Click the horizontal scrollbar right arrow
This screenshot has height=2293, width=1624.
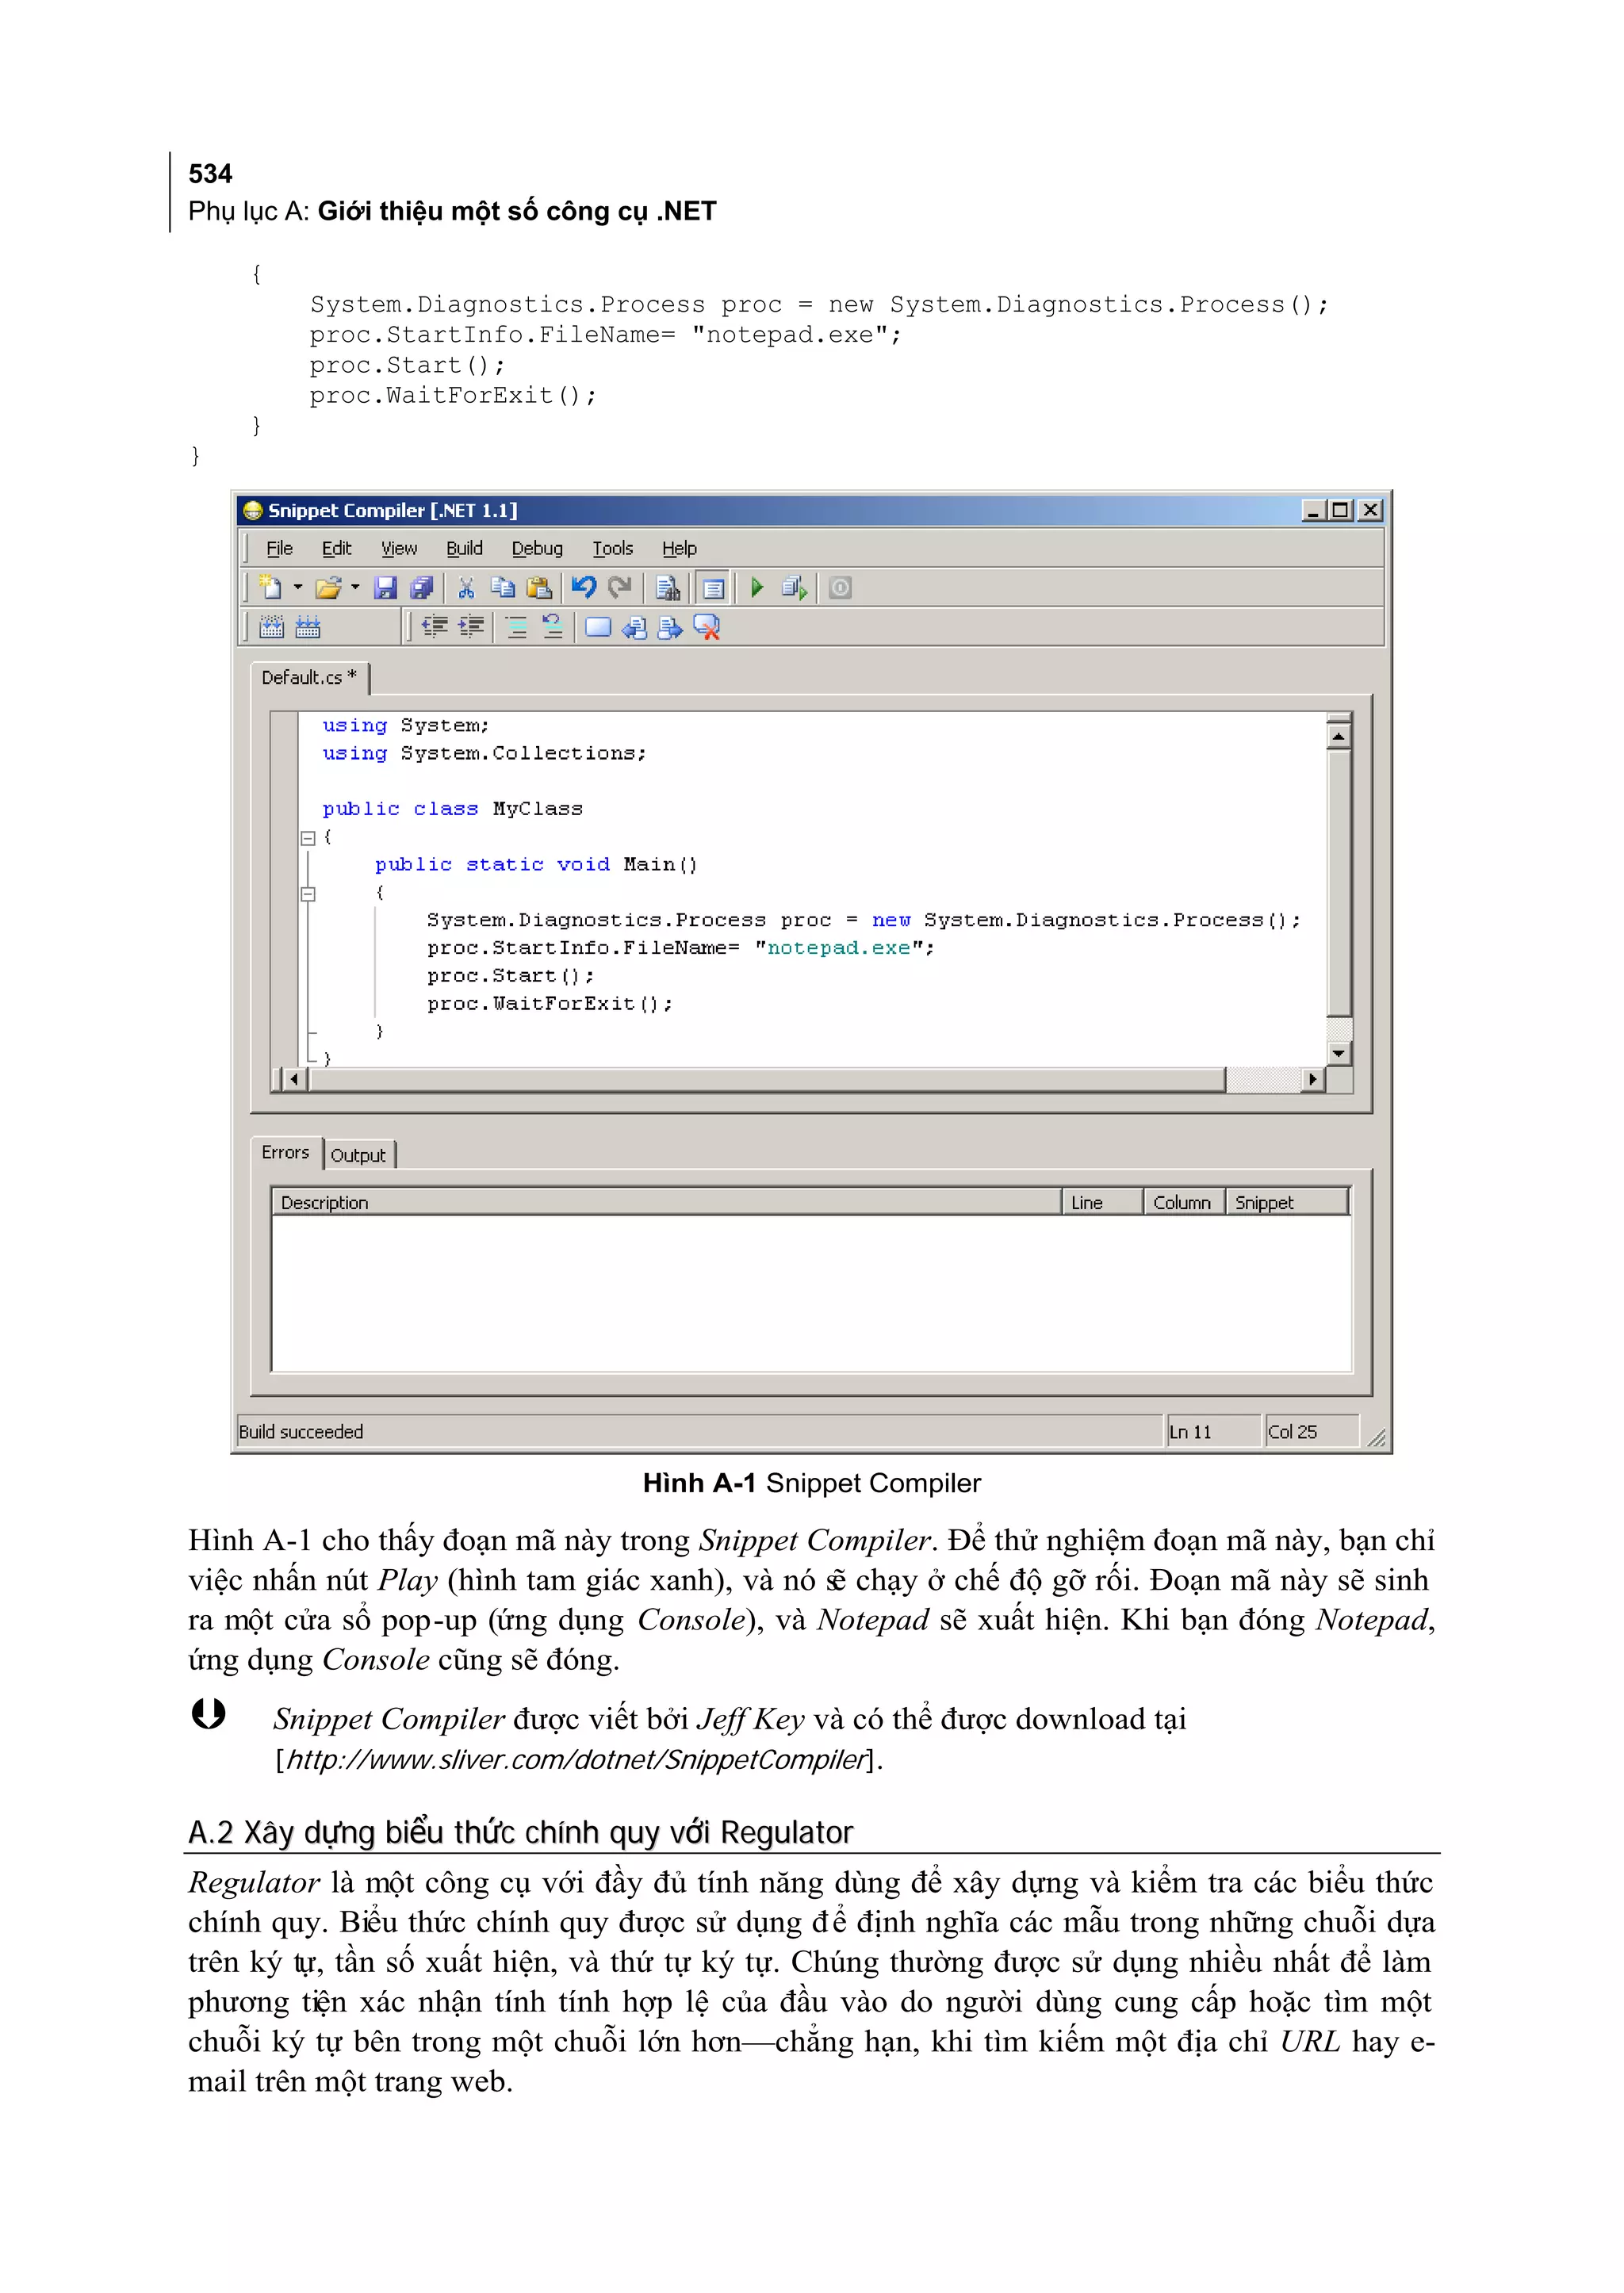1313,1079
